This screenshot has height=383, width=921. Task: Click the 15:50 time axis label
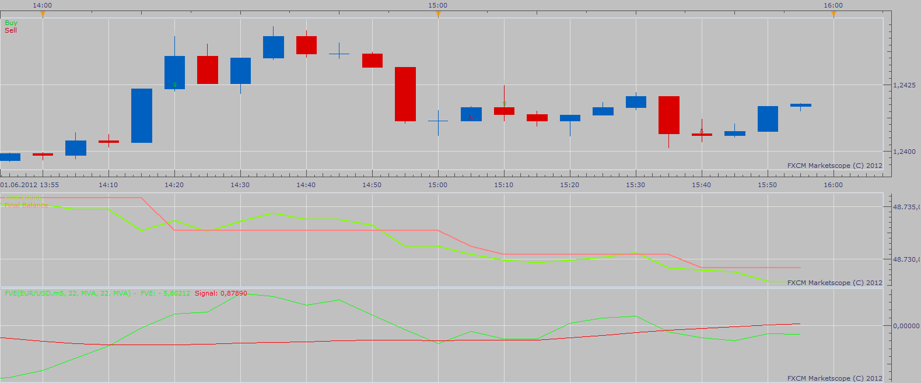767,185
